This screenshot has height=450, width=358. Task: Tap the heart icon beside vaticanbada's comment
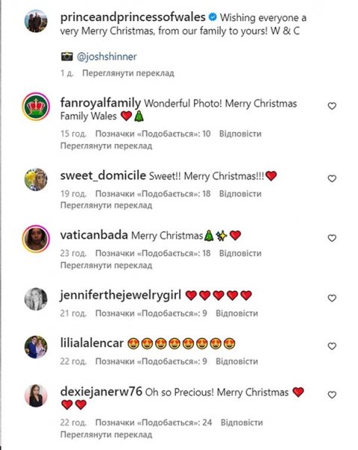(332, 238)
